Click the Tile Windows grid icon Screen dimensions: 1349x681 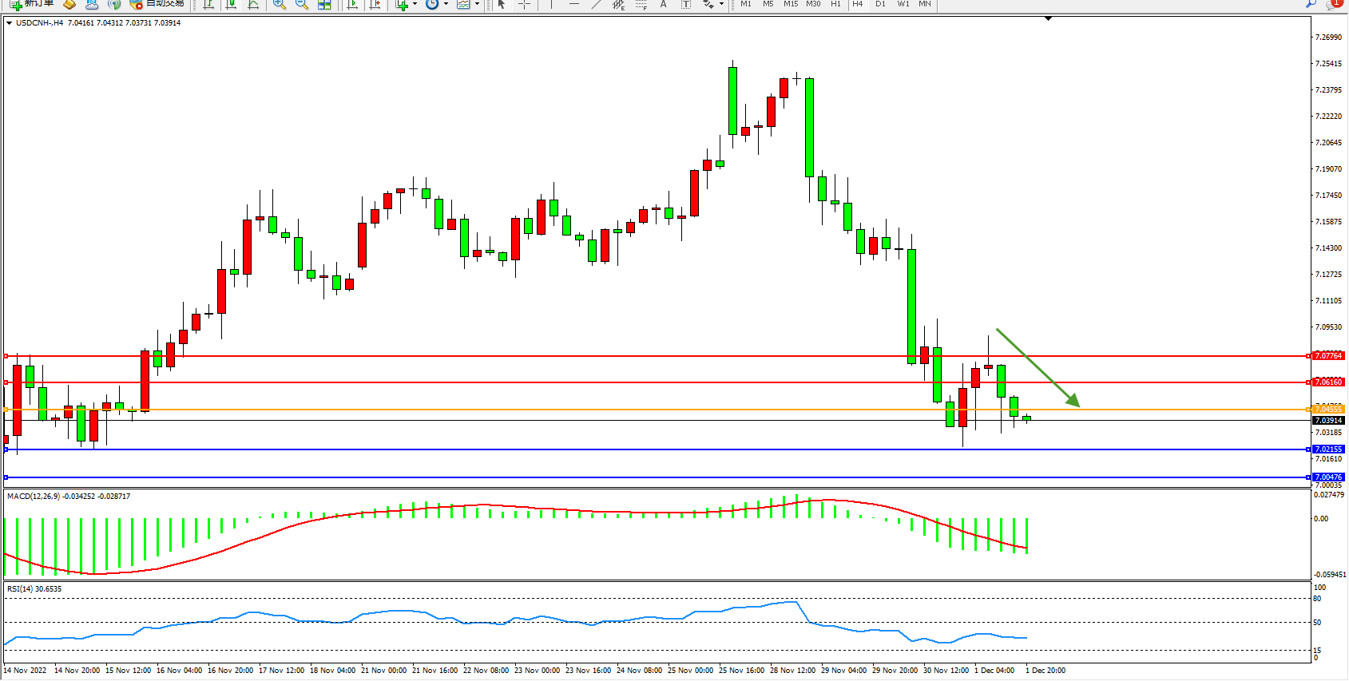click(324, 4)
